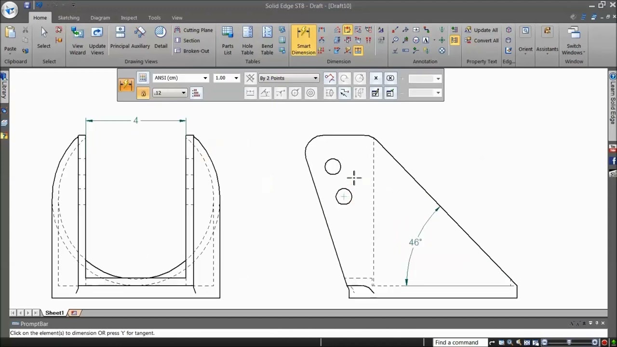Toggle the highlighted bottom-row Dimension group option

[358, 50]
